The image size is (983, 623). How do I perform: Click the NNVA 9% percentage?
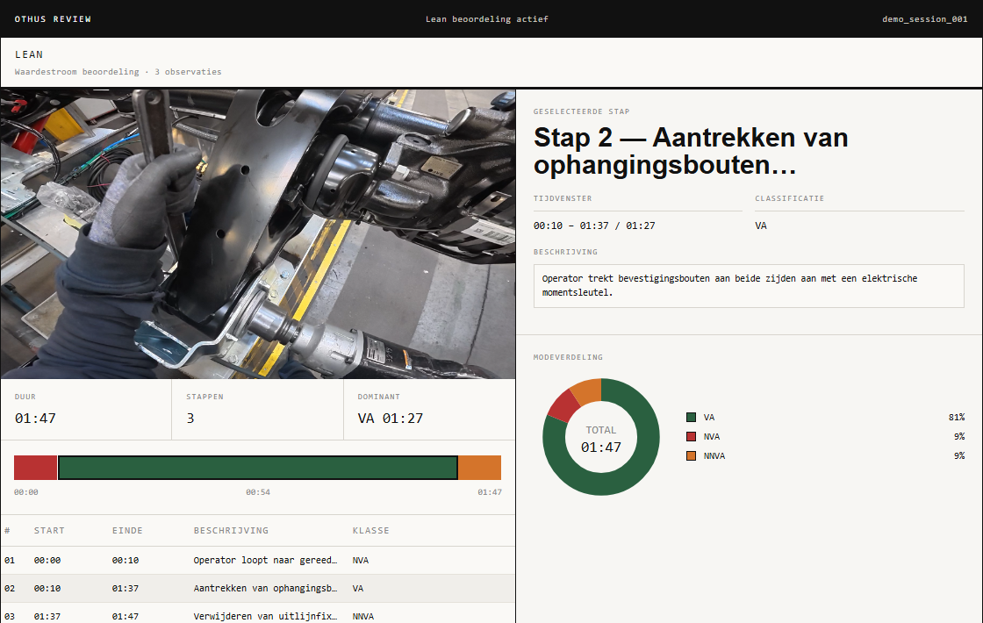[959, 455]
